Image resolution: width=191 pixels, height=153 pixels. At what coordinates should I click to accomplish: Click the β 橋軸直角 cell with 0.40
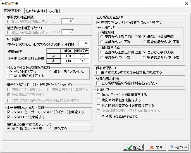[x=82, y=61]
